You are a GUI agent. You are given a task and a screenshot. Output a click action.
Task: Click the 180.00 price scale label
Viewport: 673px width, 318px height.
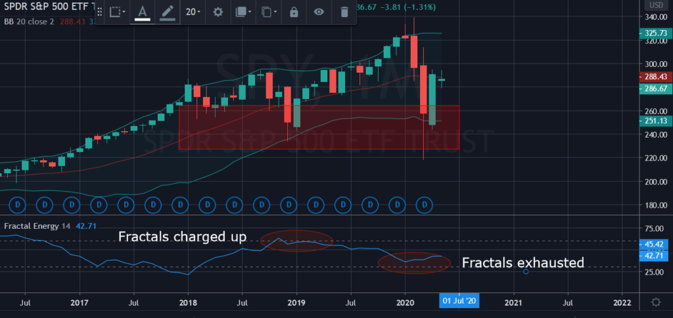[x=655, y=205]
